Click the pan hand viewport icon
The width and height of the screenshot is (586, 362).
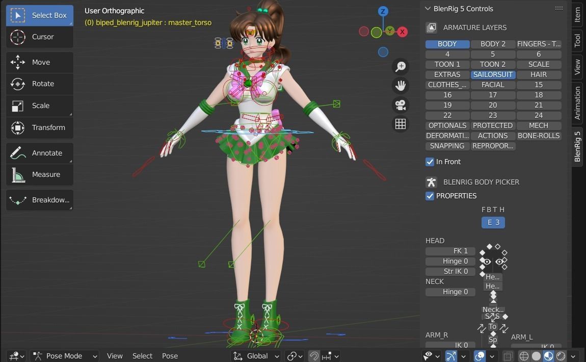point(401,86)
